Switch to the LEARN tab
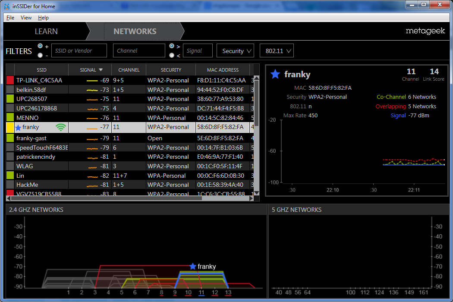 click(x=46, y=31)
